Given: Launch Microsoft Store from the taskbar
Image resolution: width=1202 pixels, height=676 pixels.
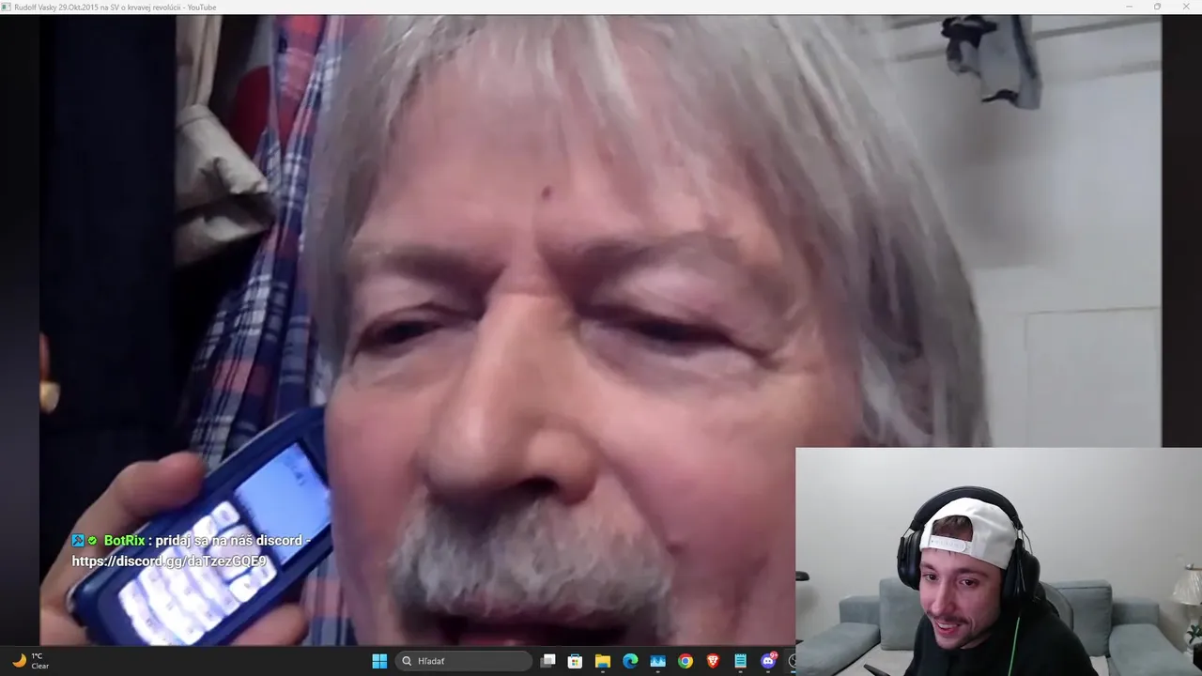Looking at the screenshot, I should pos(576,661).
